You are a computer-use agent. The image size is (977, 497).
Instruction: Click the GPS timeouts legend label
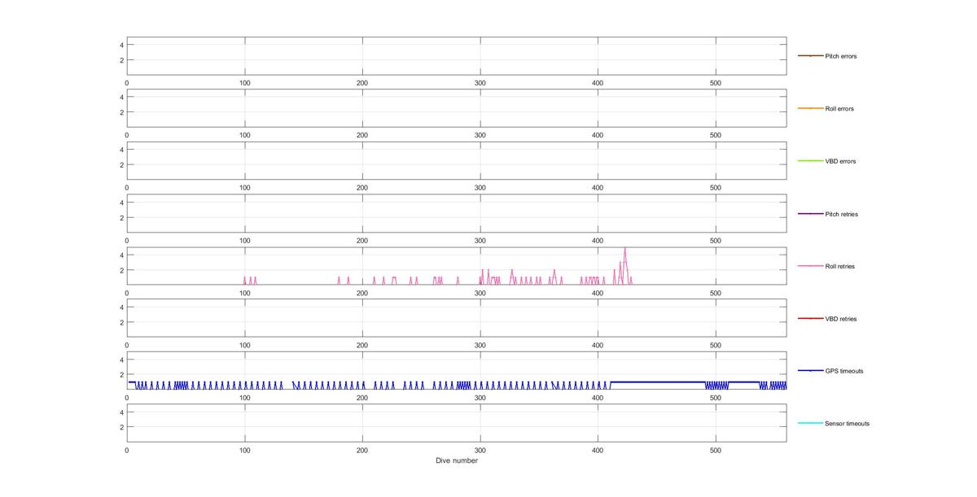pyautogui.click(x=843, y=371)
